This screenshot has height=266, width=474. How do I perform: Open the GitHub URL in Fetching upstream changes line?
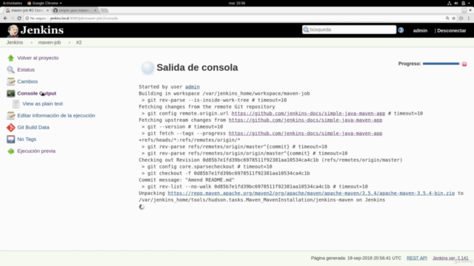305,120
